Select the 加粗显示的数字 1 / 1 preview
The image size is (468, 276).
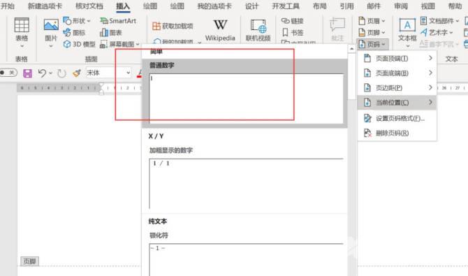click(247, 183)
